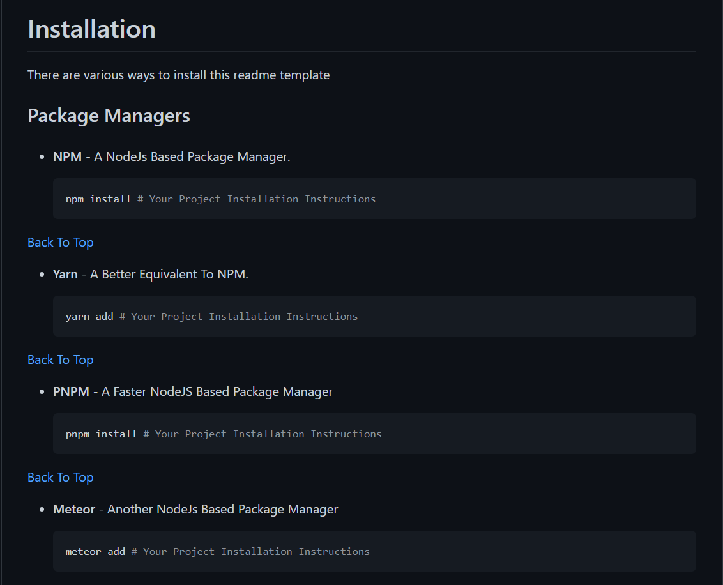Click the pnpm install code block

click(374, 434)
